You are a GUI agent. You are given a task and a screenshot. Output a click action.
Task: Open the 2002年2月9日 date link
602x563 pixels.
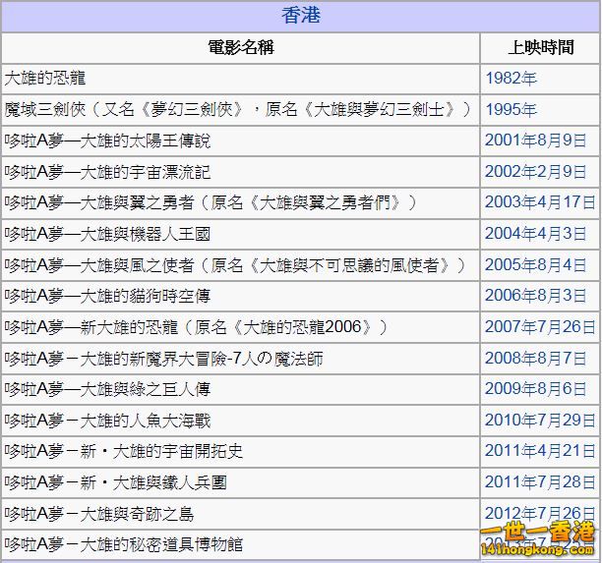[535, 172]
